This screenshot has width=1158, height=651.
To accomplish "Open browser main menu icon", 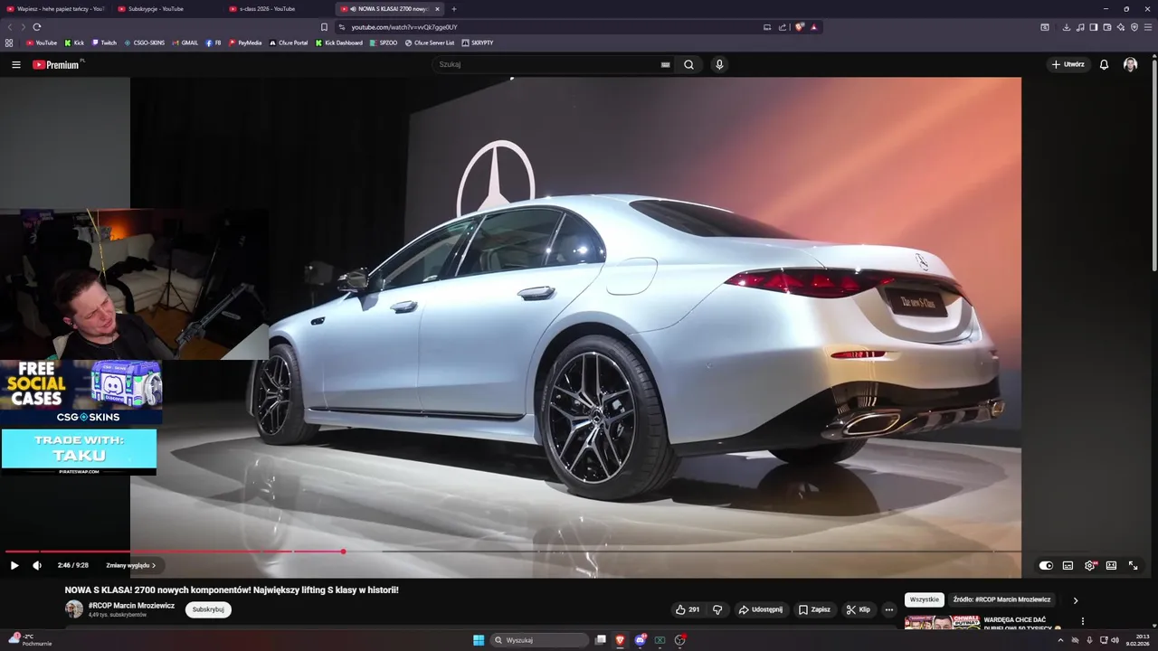I will [x=1148, y=27].
